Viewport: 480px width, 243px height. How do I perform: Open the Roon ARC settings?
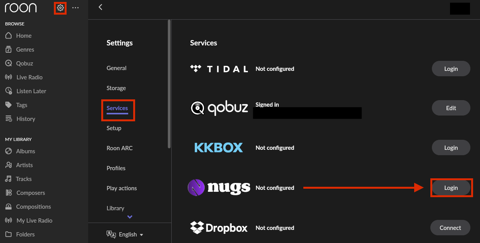click(119, 148)
